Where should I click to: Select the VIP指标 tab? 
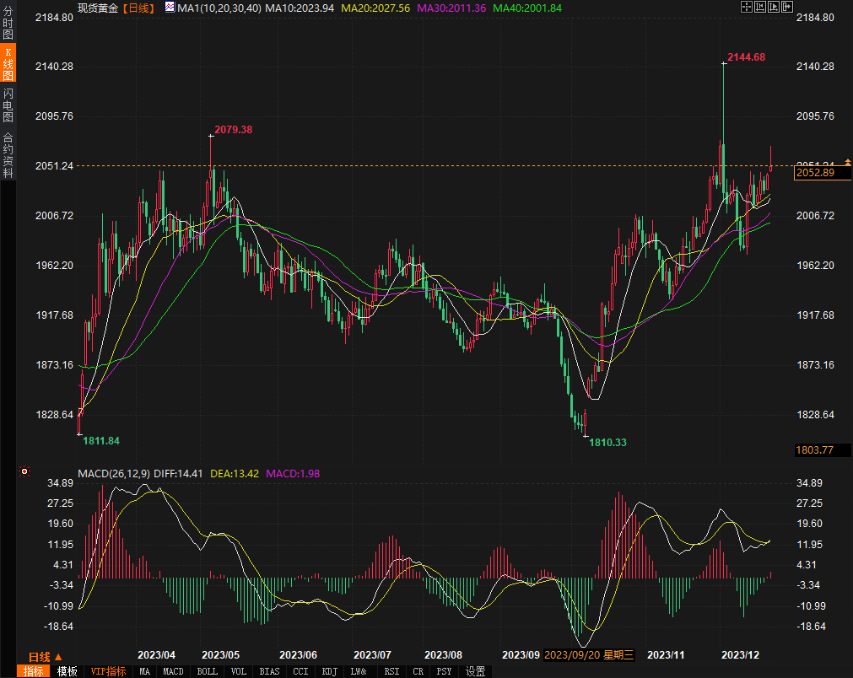point(108,671)
